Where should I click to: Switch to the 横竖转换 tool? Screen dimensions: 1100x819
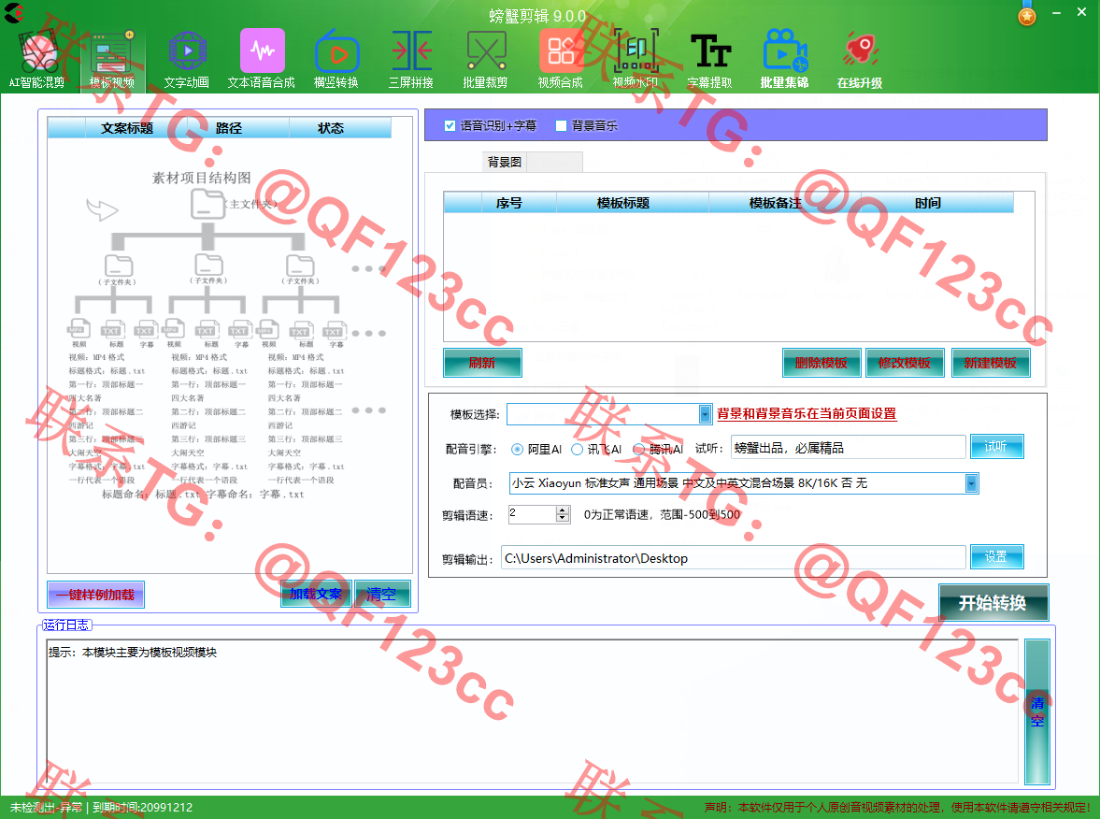(x=336, y=60)
